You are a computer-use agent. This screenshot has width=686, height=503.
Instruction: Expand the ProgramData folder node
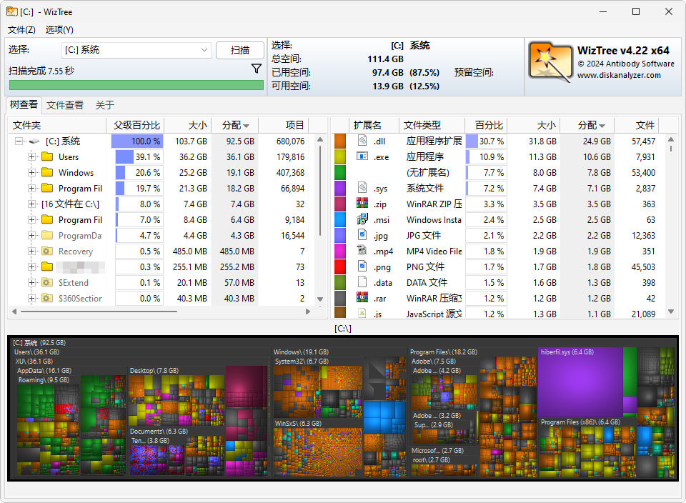coord(31,235)
